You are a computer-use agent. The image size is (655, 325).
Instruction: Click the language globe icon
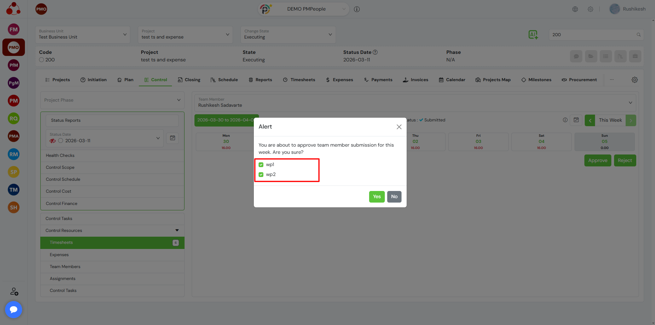point(575,9)
